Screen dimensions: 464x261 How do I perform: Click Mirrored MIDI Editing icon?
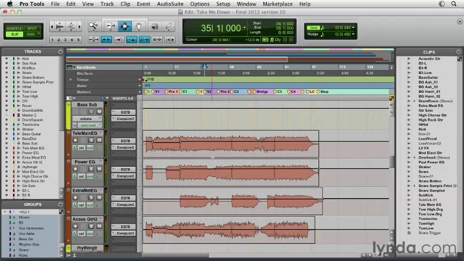point(119,39)
